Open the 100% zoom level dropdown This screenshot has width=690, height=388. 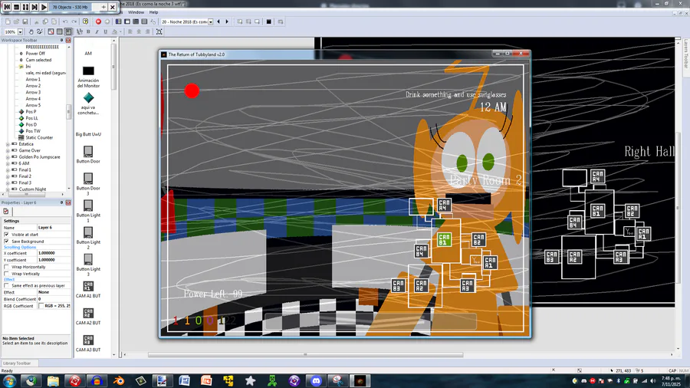tap(20, 31)
